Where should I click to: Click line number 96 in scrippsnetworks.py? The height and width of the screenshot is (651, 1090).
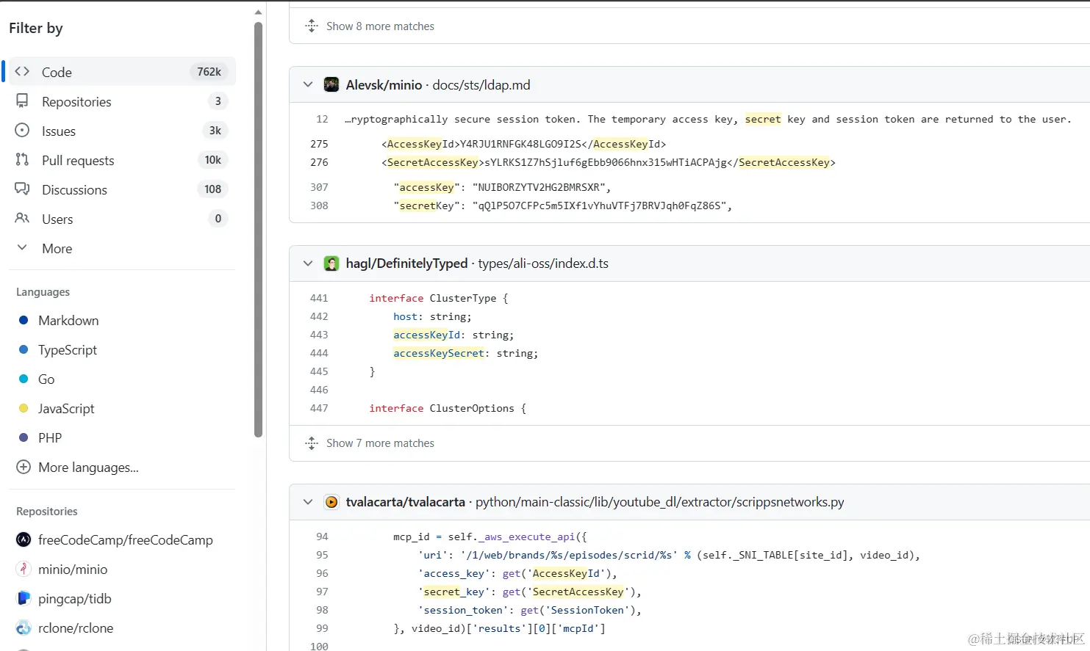pyautogui.click(x=322, y=573)
